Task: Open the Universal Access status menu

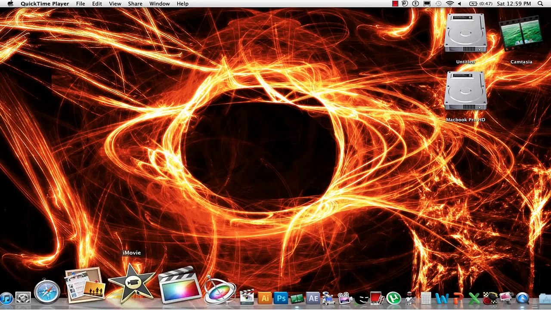Action: coord(415,4)
